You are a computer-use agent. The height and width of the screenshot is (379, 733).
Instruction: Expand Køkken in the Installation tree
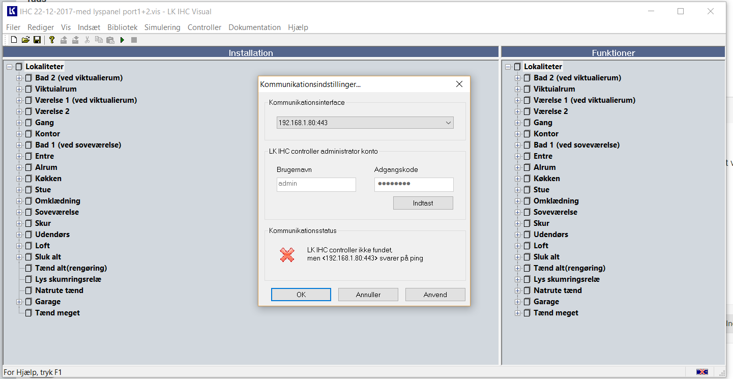coord(19,179)
